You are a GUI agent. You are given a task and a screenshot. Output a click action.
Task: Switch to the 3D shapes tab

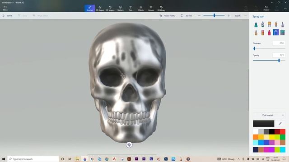[110, 8]
